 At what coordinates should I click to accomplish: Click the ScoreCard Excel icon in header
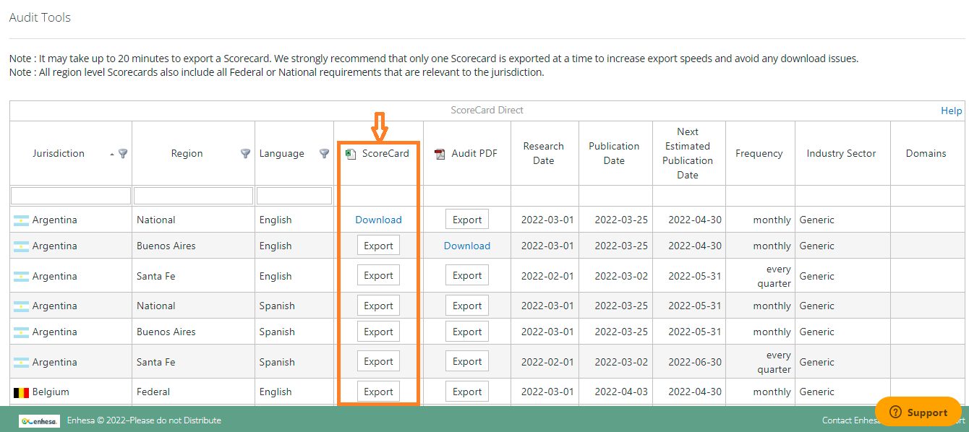tap(351, 154)
